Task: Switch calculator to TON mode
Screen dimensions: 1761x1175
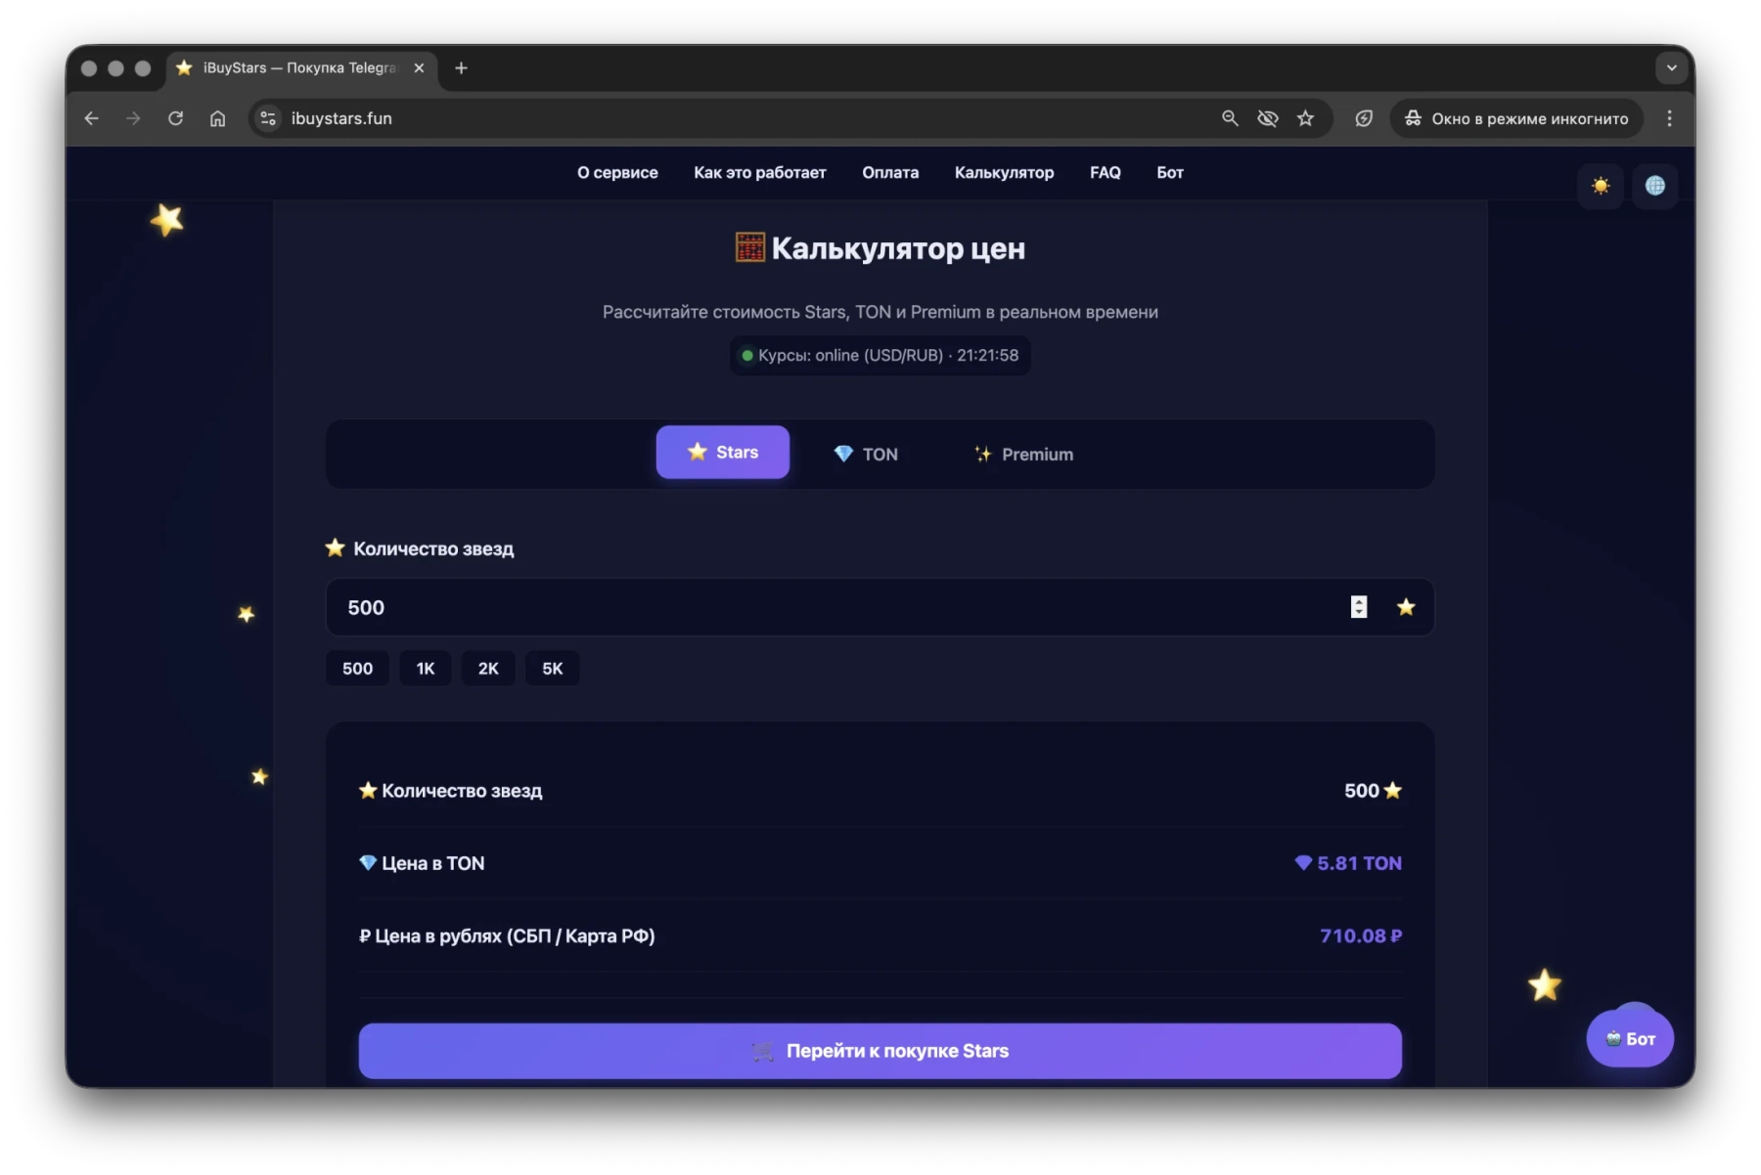Action: (866, 454)
